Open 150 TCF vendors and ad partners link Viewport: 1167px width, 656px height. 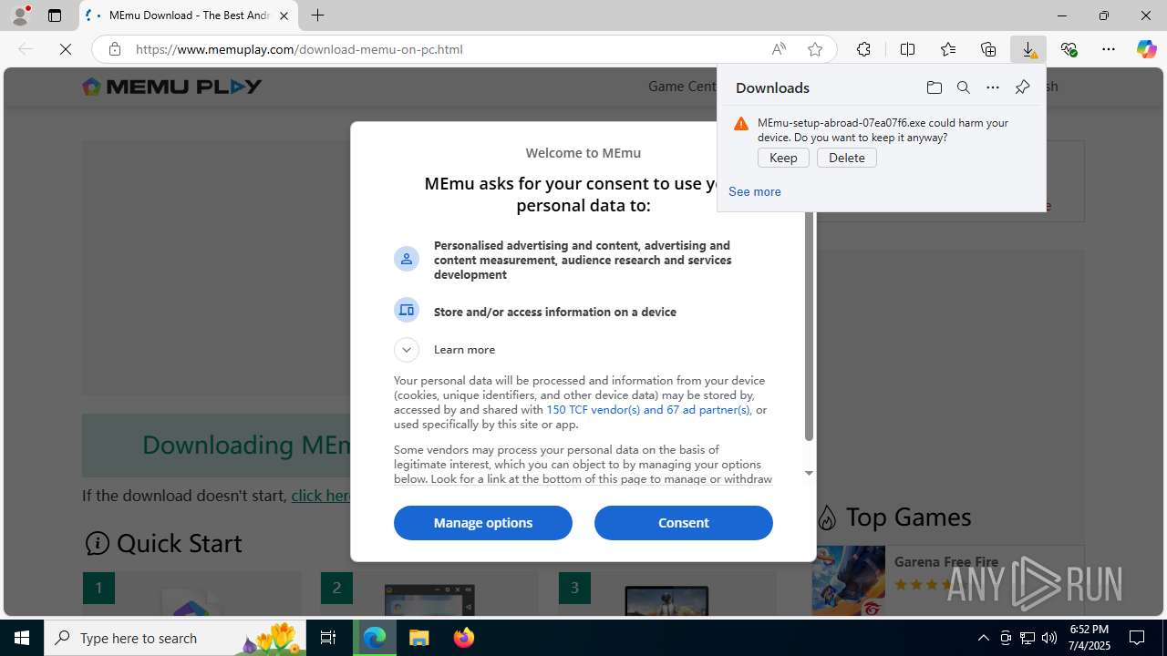click(647, 410)
